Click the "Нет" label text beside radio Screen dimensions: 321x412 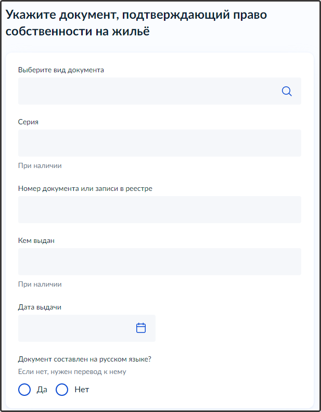point(82,390)
